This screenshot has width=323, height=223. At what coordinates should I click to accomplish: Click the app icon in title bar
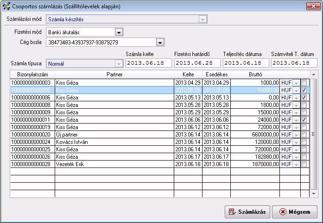[x=6, y=6]
